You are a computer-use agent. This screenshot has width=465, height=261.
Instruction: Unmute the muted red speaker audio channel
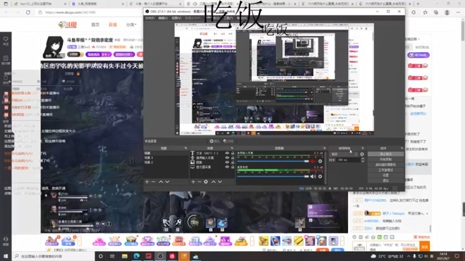point(313,161)
